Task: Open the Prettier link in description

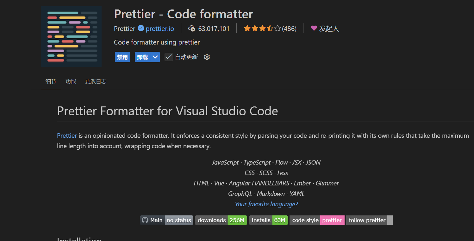Action: 67,136
